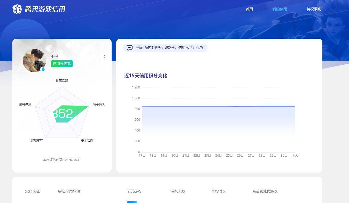Click the QQ penguin badge on the avatar

(x=43, y=69)
